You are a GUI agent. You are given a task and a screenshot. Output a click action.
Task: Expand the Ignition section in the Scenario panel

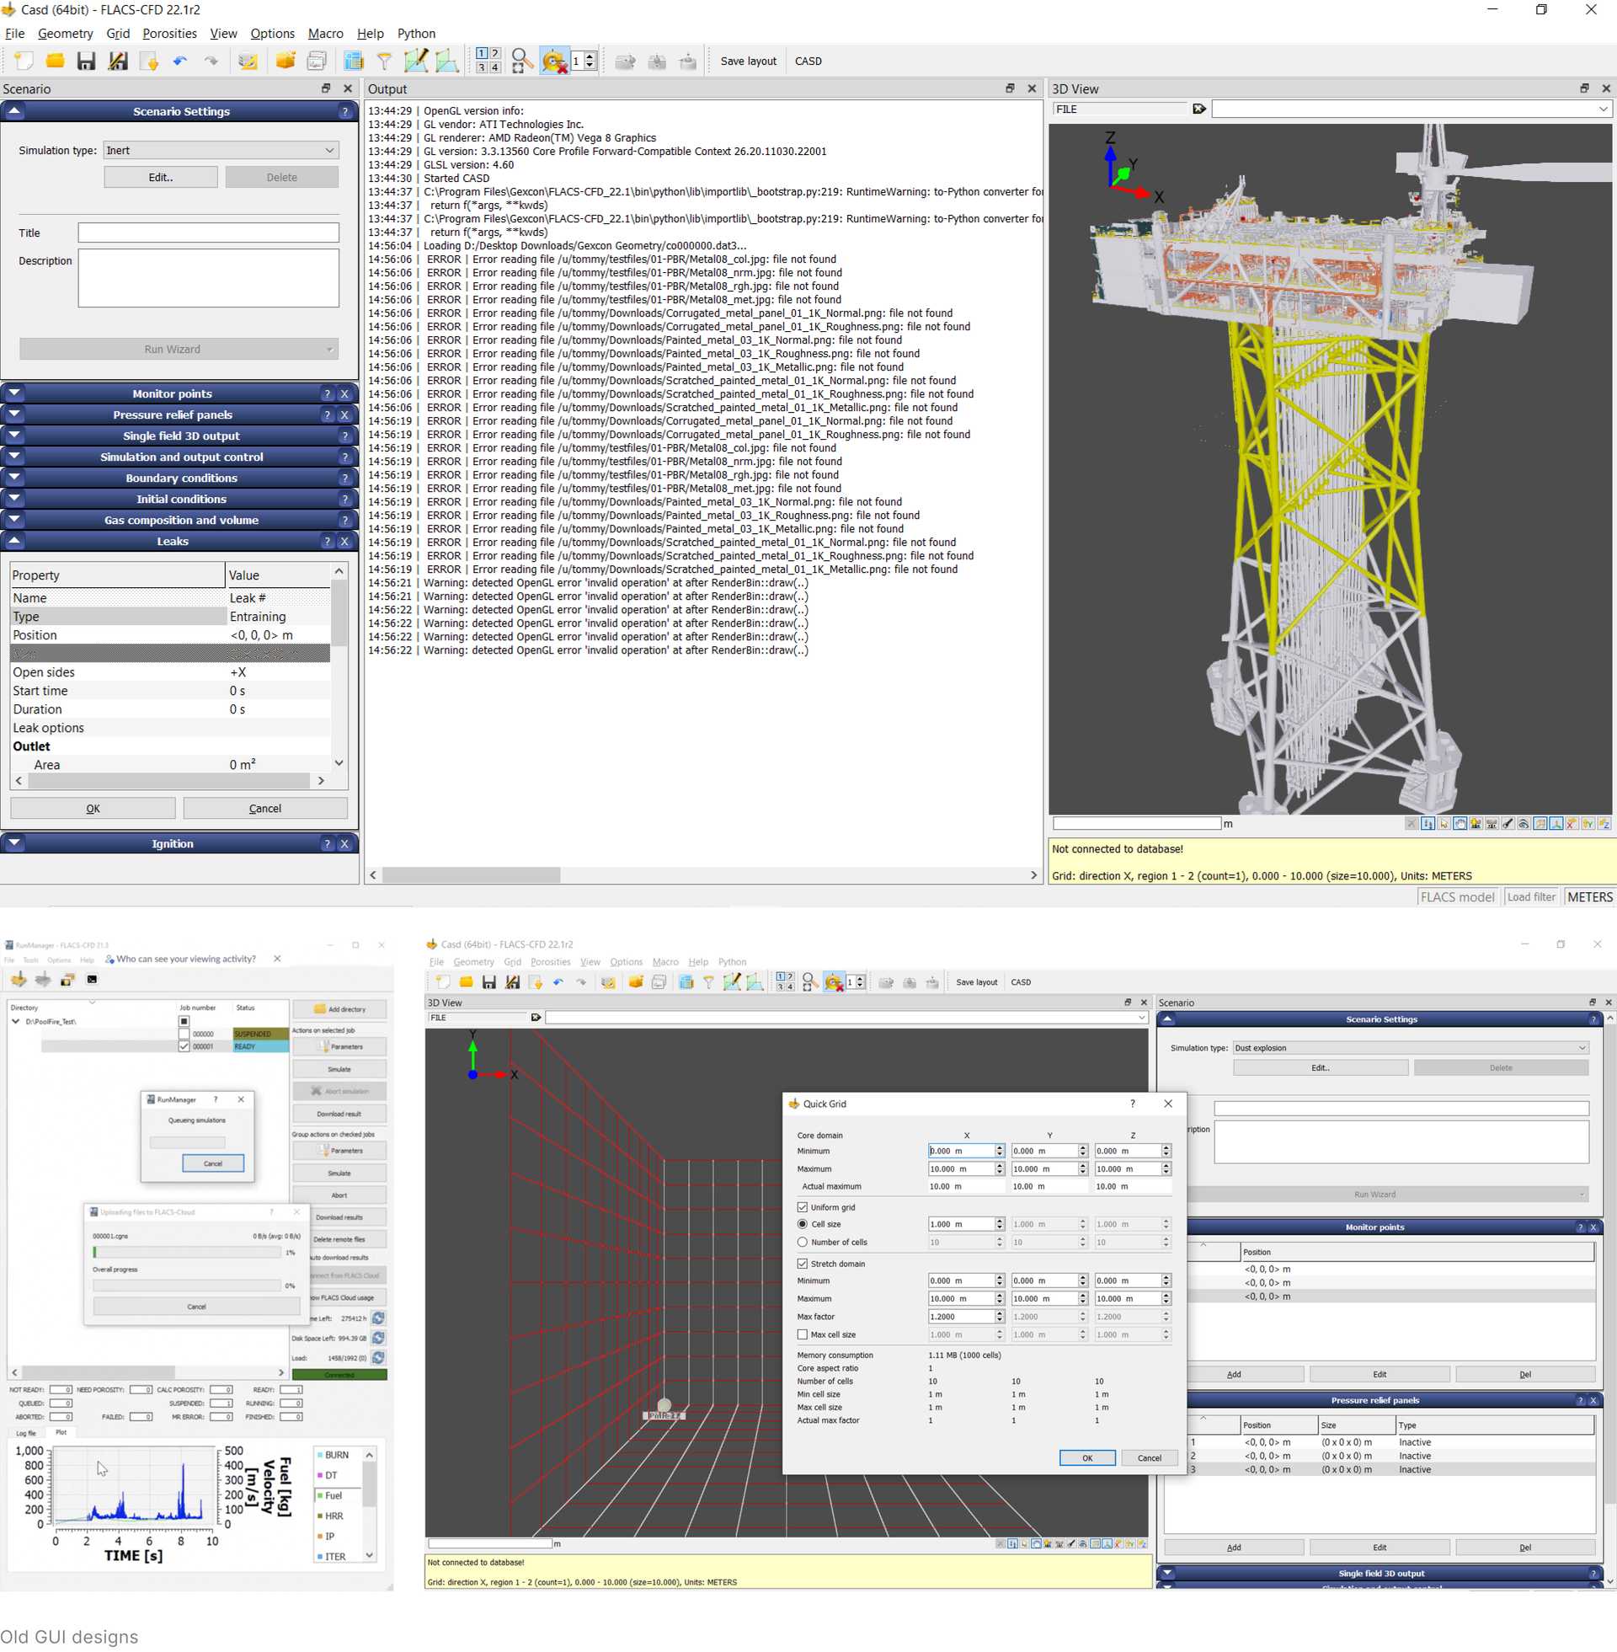14,843
